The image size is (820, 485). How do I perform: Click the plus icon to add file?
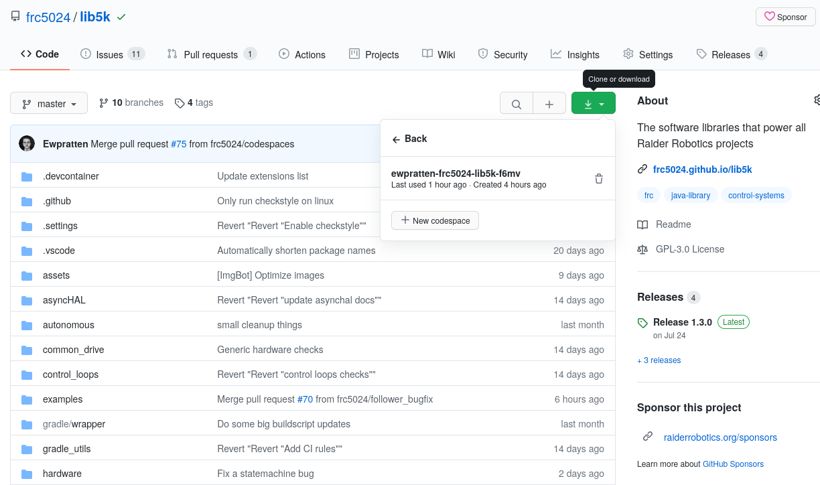pos(549,104)
